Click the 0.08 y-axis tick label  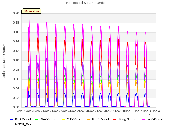16,70
